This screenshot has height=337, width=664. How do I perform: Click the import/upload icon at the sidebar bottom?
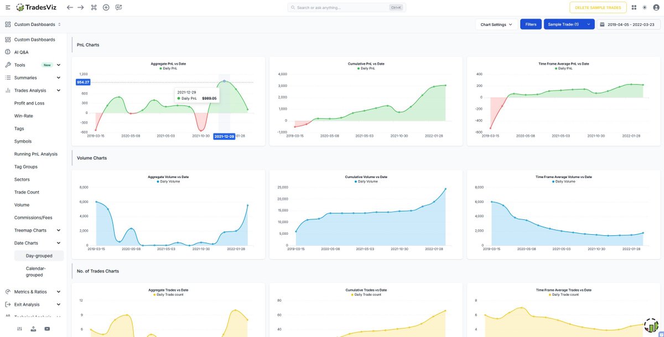click(x=33, y=329)
